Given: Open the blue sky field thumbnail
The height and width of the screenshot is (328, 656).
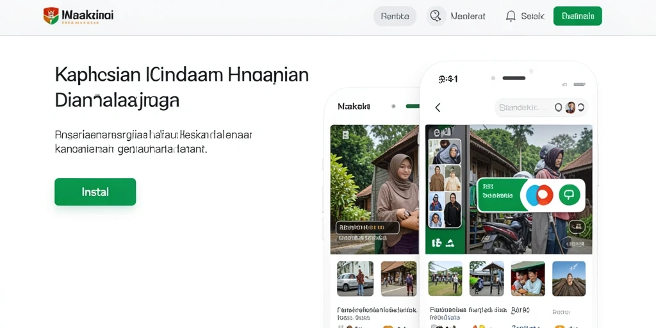Looking at the screenshot, I should pos(569,279).
